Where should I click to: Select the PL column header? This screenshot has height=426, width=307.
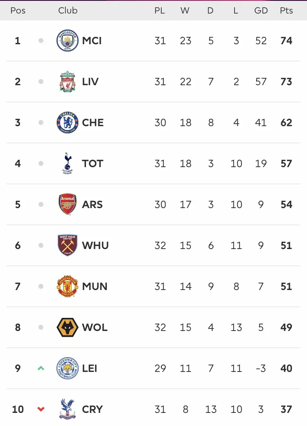[x=160, y=10]
